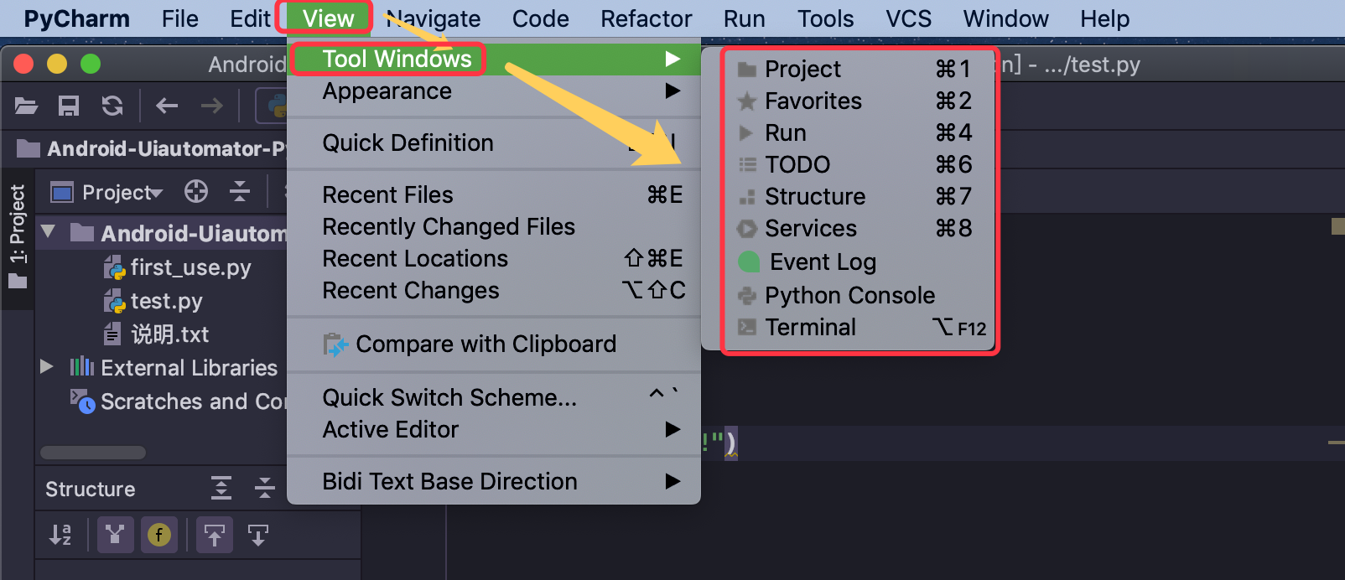Toggle Show Fields filter button
1345x580 pixels.
(x=159, y=535)
